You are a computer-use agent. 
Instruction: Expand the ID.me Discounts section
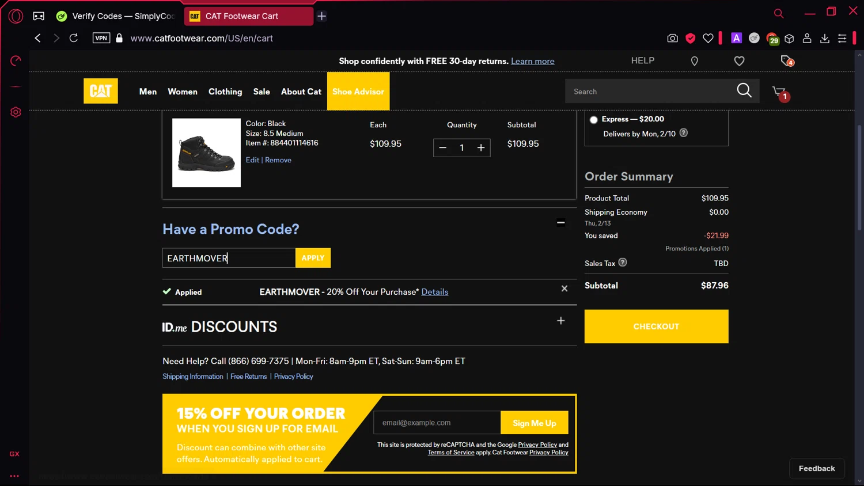[x=561, y=321]
